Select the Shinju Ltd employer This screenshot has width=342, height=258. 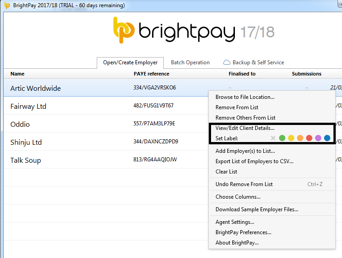pos(26,142)
